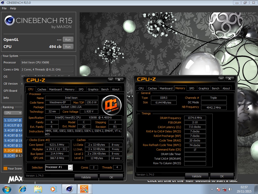
Task: Open Action Center flag tray icon
Action: (218, 189)
